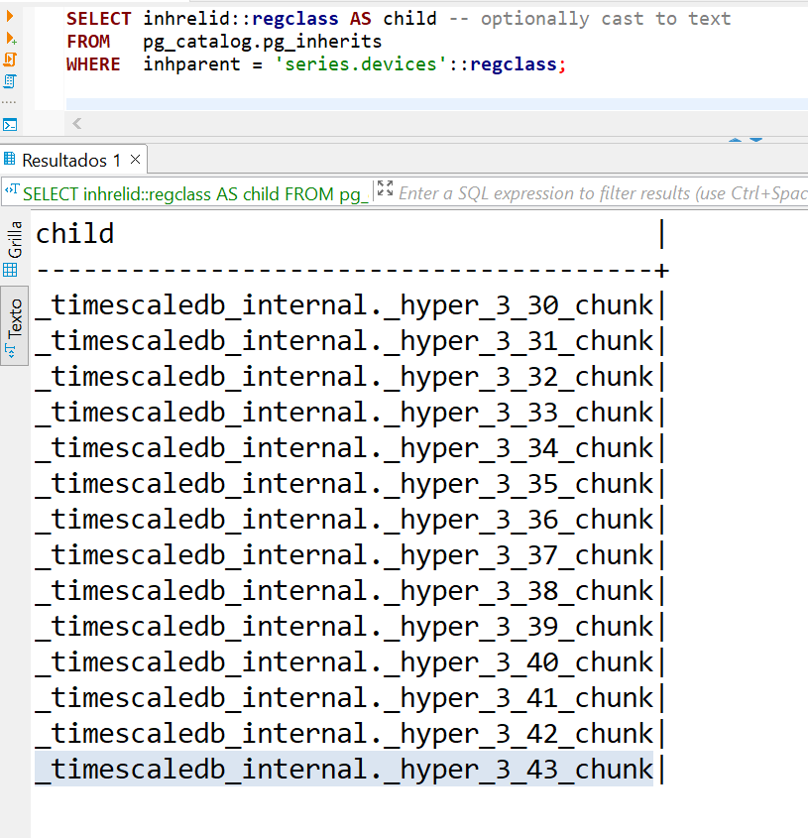Select row _hyper_3_32_chunk
The height and width of the screenshot is (838, 808).
(x=344, y=377)
